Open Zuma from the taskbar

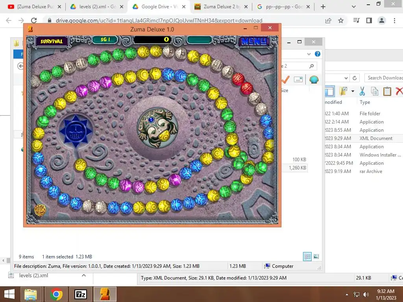pos(105,294)
